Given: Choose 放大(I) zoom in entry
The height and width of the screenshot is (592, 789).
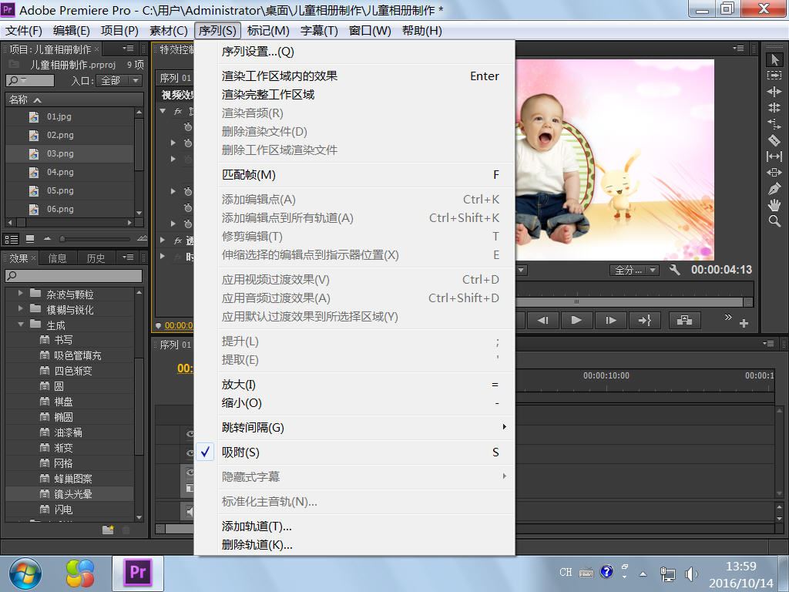Looking at the screenshot, I should pos(354,385).
